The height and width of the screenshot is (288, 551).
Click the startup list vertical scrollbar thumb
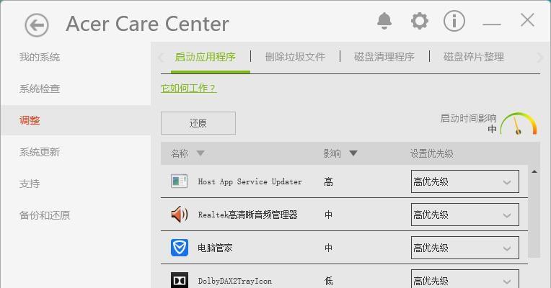(x=534, y=217)
